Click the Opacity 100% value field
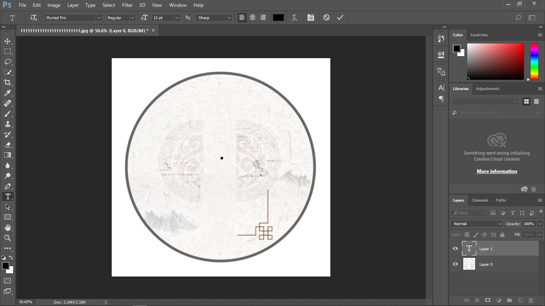This screenshot has width=545, height=306. pos(529,224)
